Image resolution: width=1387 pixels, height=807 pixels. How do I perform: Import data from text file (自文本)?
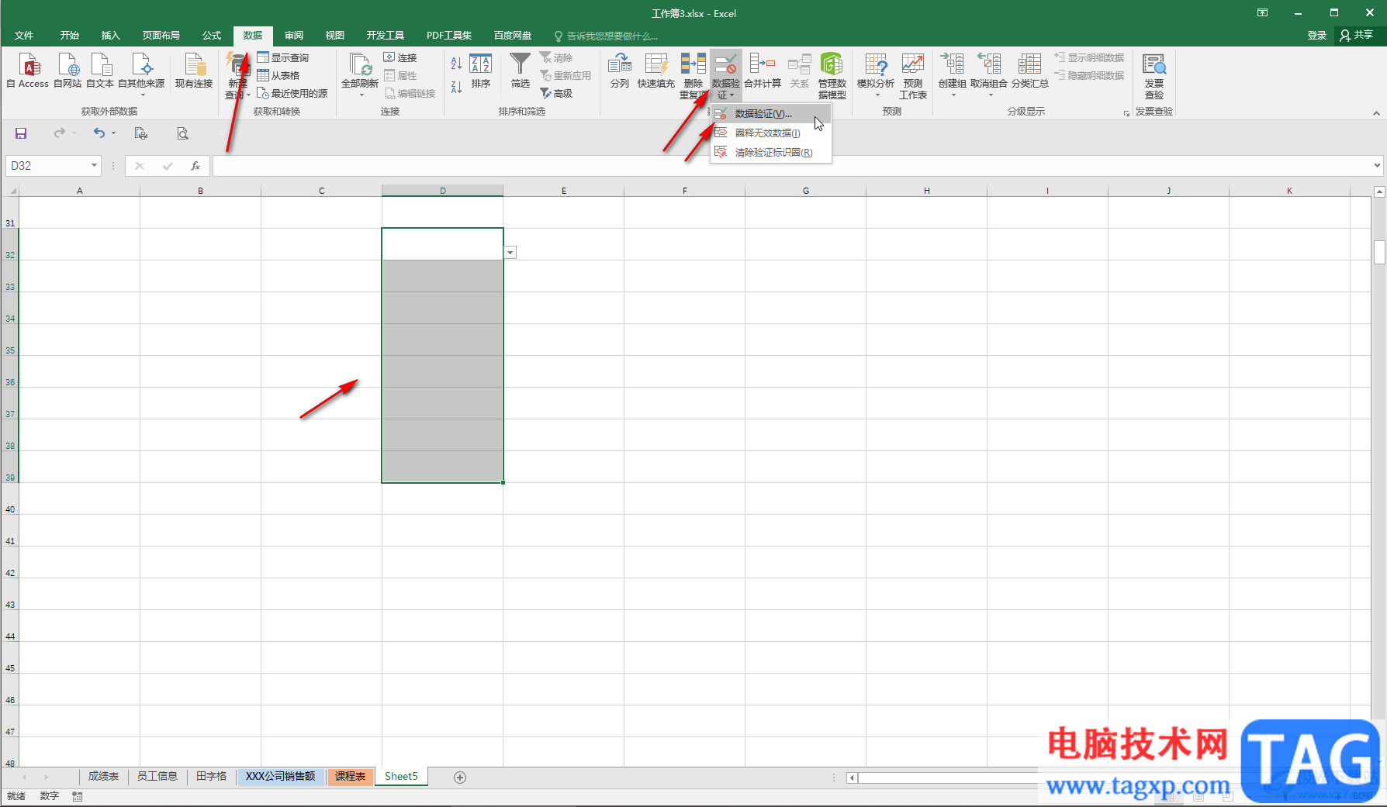tap(100, 71)
